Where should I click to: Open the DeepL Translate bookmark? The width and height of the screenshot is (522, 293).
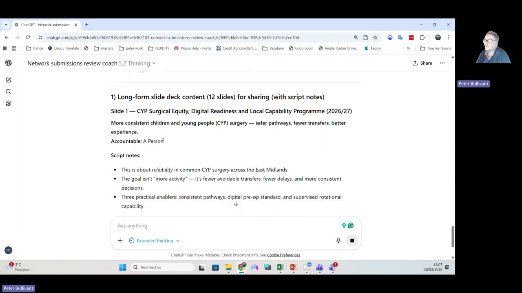coord(63,48)
